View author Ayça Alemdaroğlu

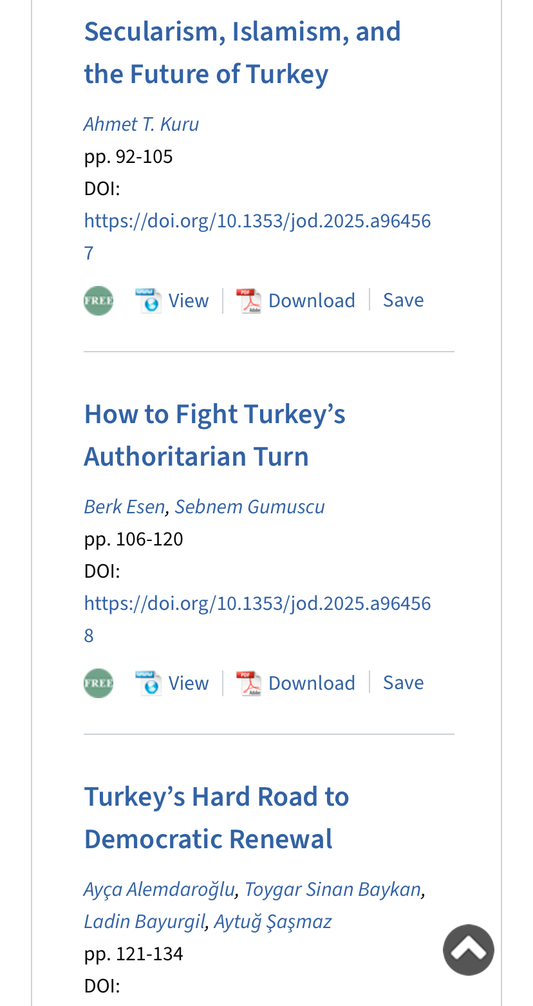click(159, 889)
